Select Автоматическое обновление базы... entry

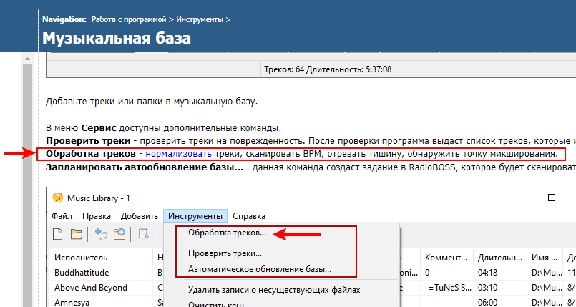pyautogui.click(x=259, y=270)
